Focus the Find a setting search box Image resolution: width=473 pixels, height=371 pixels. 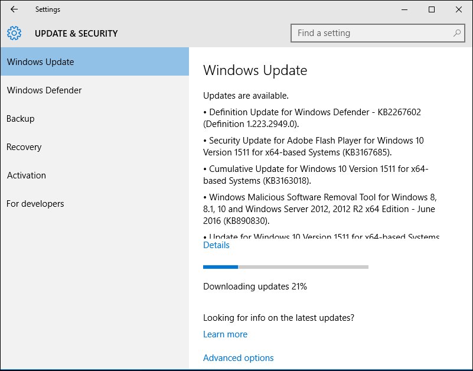click(x=378, y=33)
